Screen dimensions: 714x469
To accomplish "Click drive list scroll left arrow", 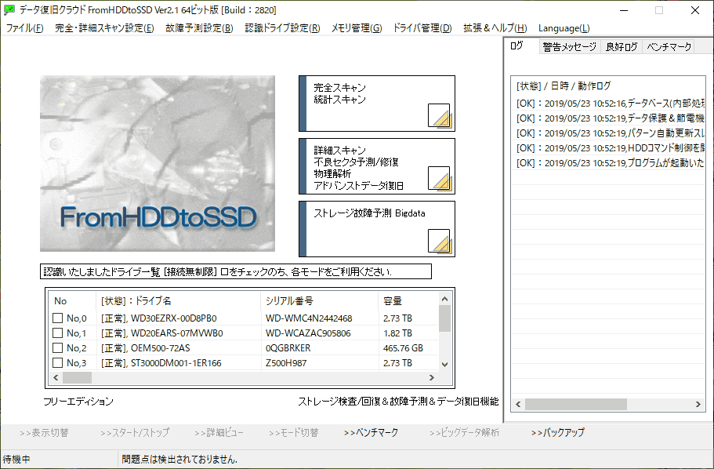I will [x=56, y=377].
